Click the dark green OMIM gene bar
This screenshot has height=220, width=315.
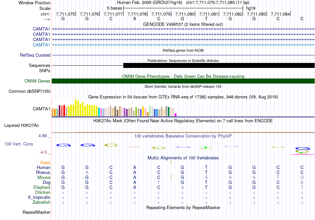pyautogui.click(x=183, y=81)
